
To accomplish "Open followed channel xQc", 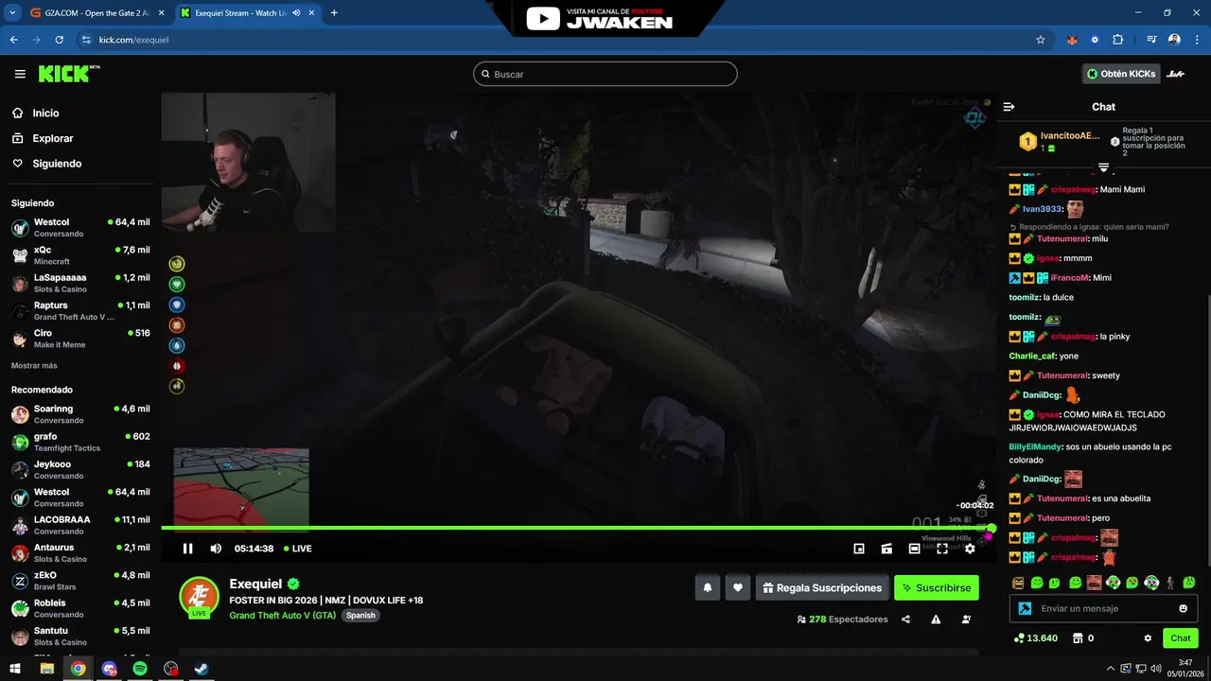I will coord(80,255).
